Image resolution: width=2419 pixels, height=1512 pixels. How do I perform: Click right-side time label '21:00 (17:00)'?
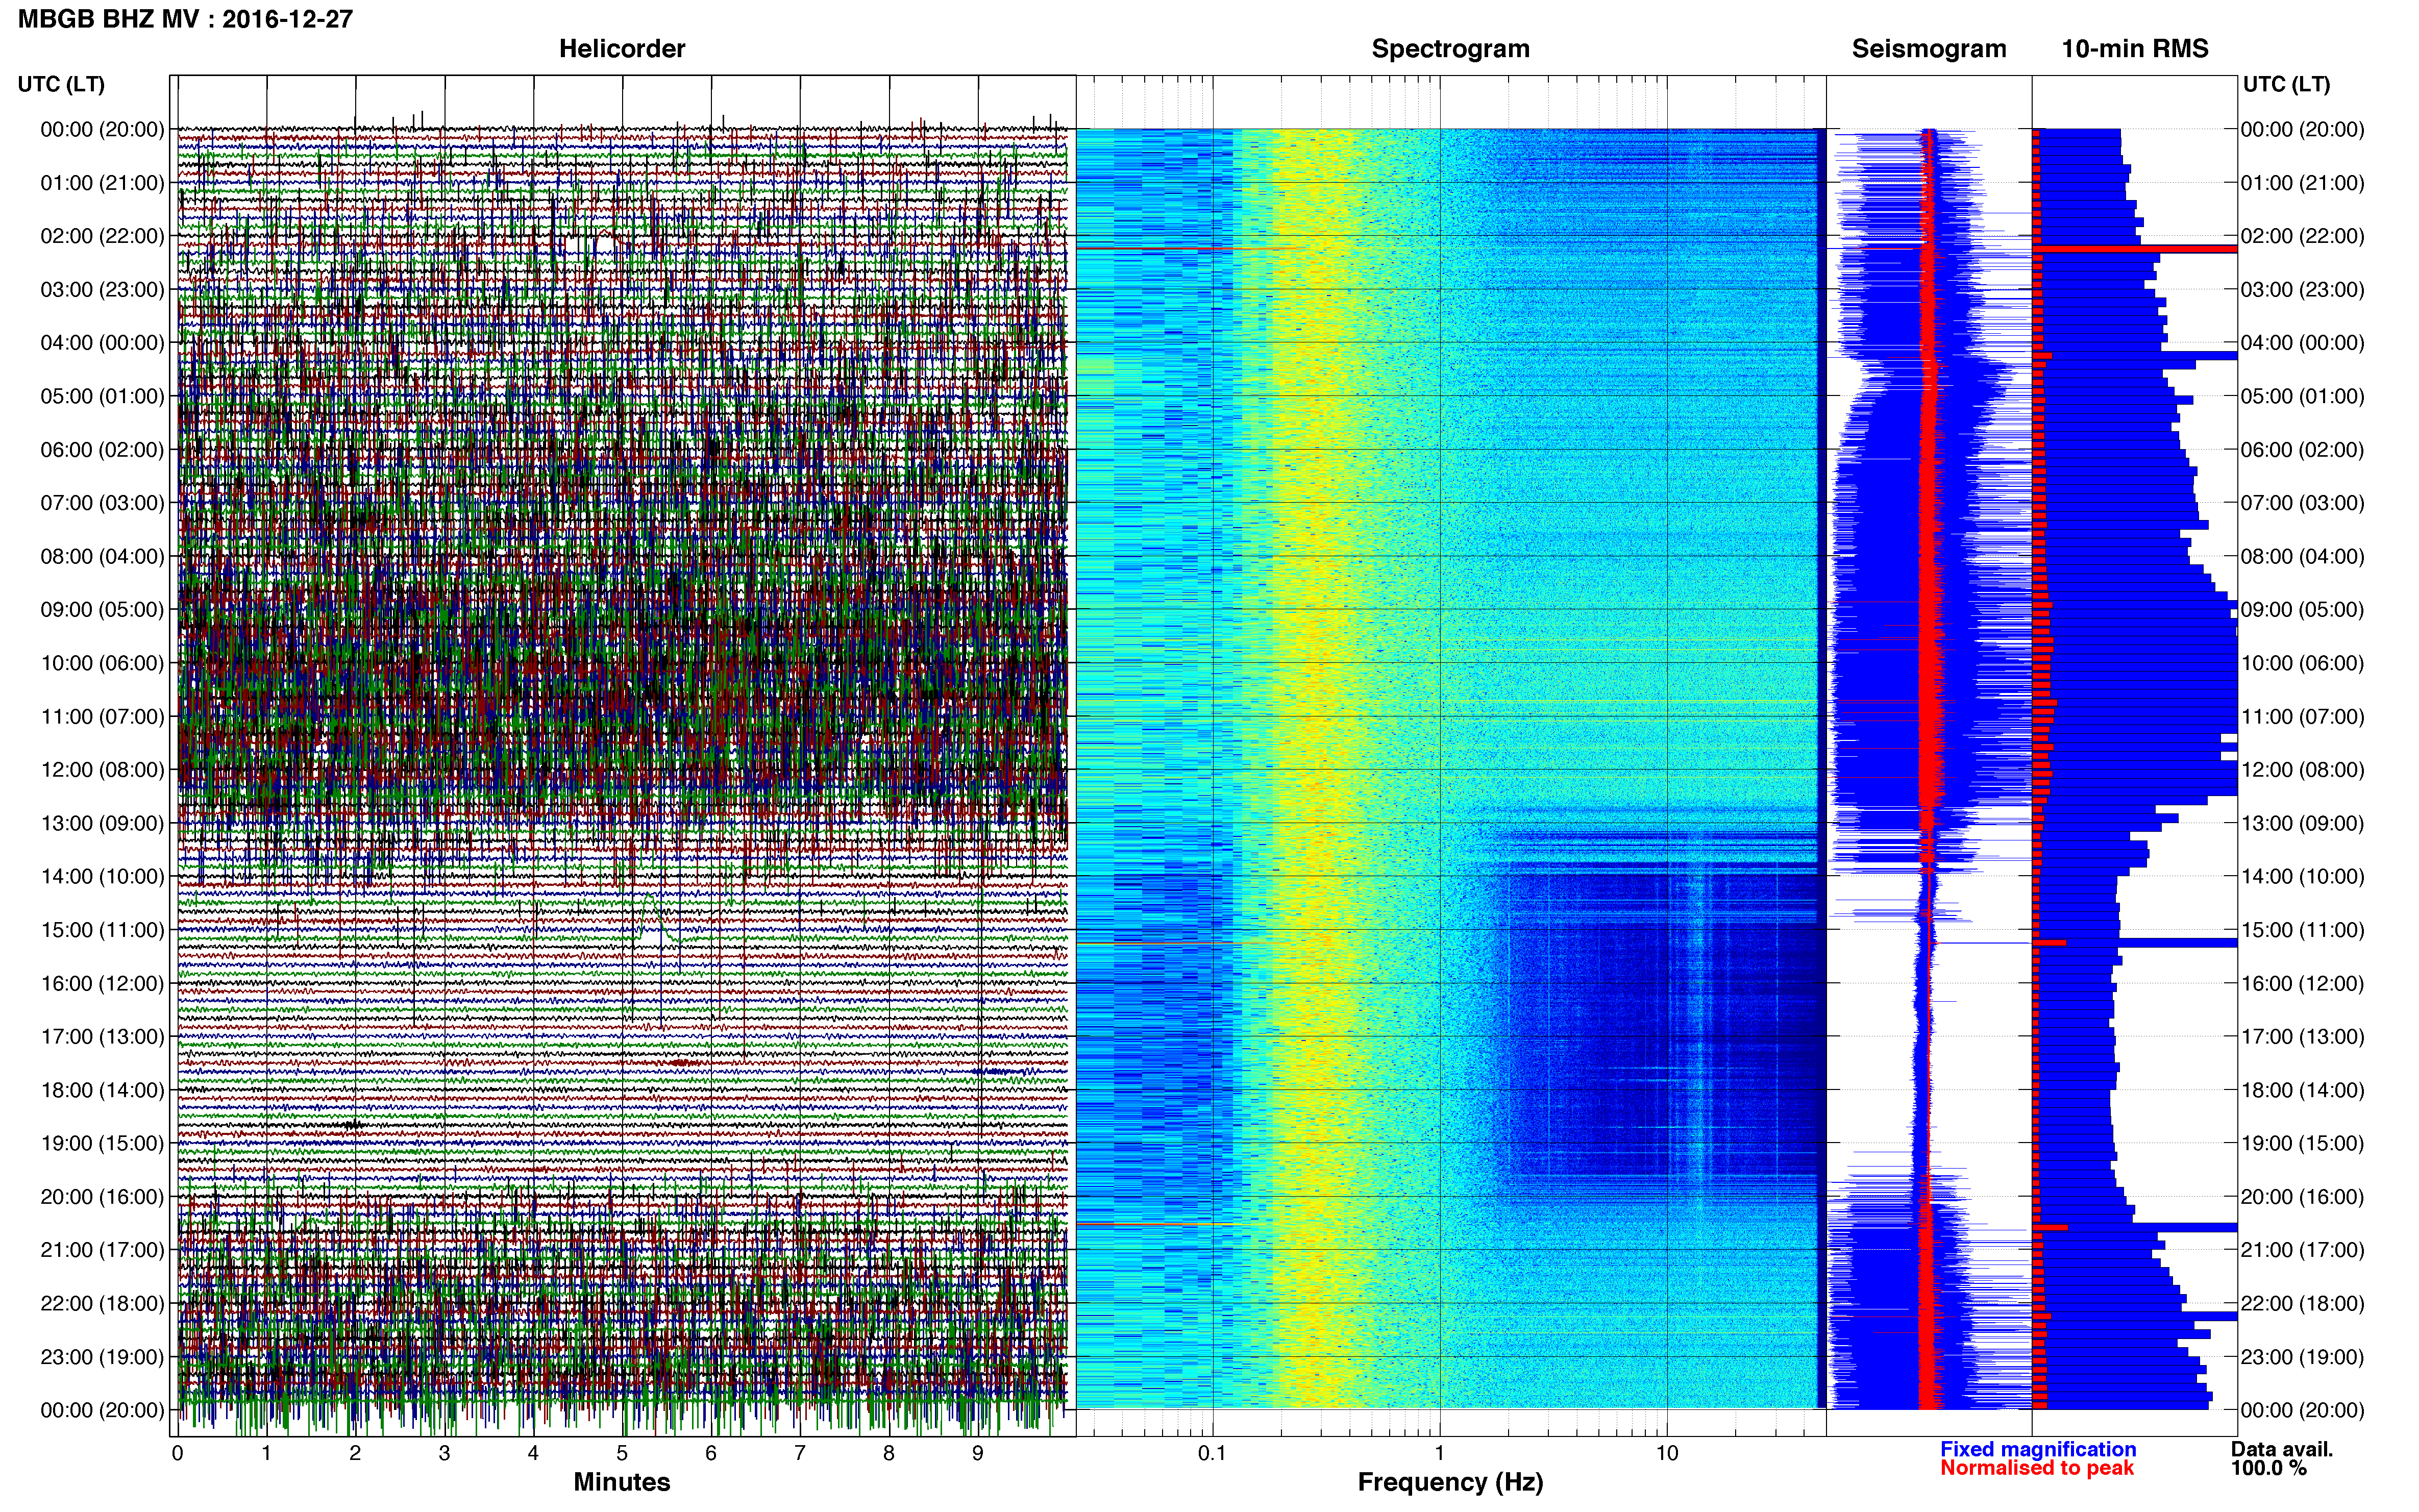[x=2302, y=1250]
